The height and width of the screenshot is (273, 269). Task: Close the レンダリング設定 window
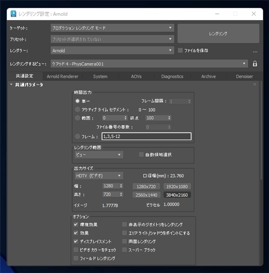pyautogui.click(x=254, y=14)
